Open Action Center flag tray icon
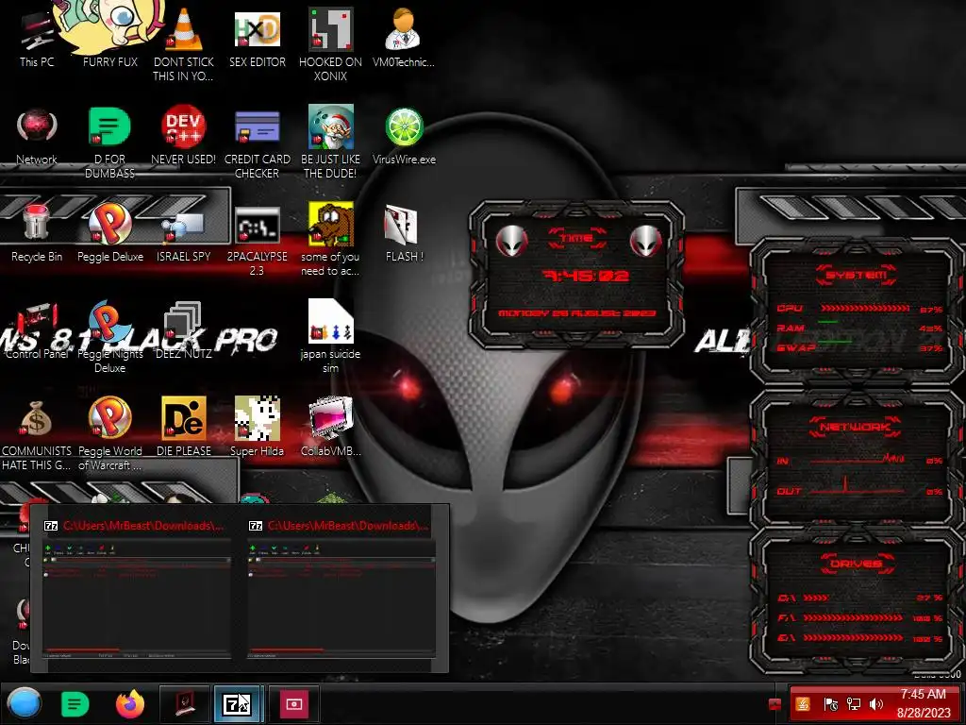966x725 pixels. coord(830,704)
